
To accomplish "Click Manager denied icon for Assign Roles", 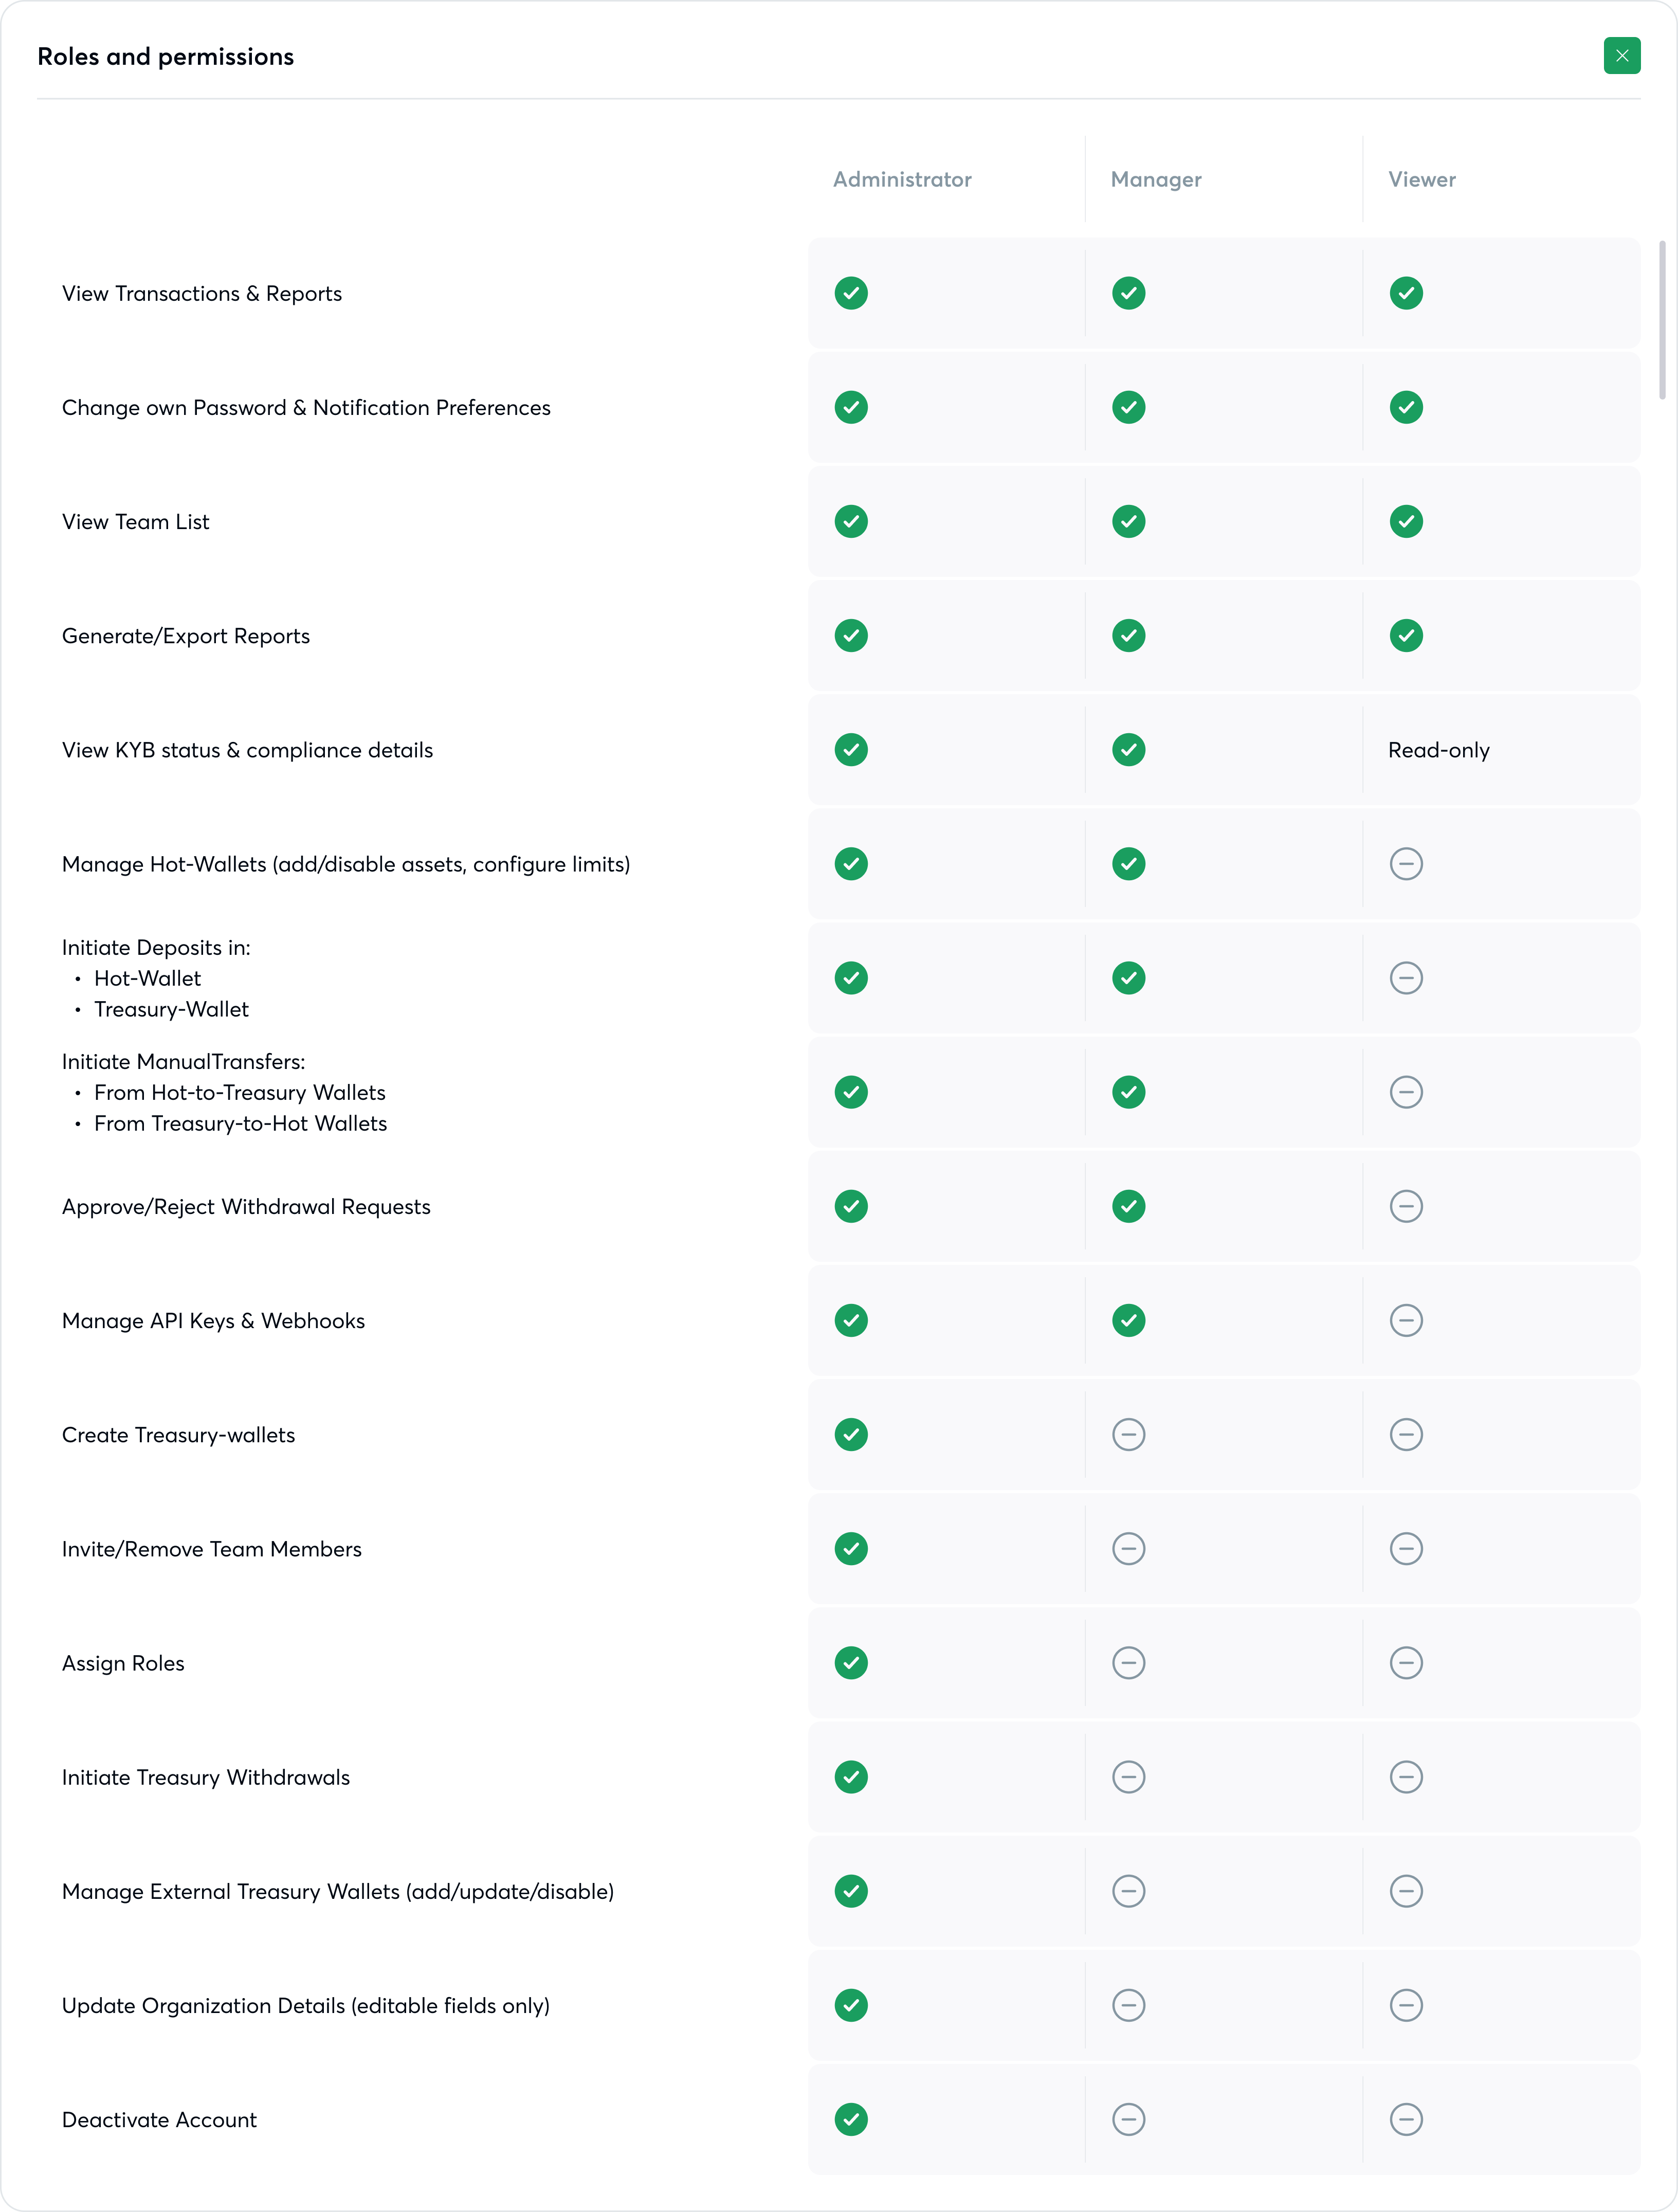I will click(x=1128, y=1662).
